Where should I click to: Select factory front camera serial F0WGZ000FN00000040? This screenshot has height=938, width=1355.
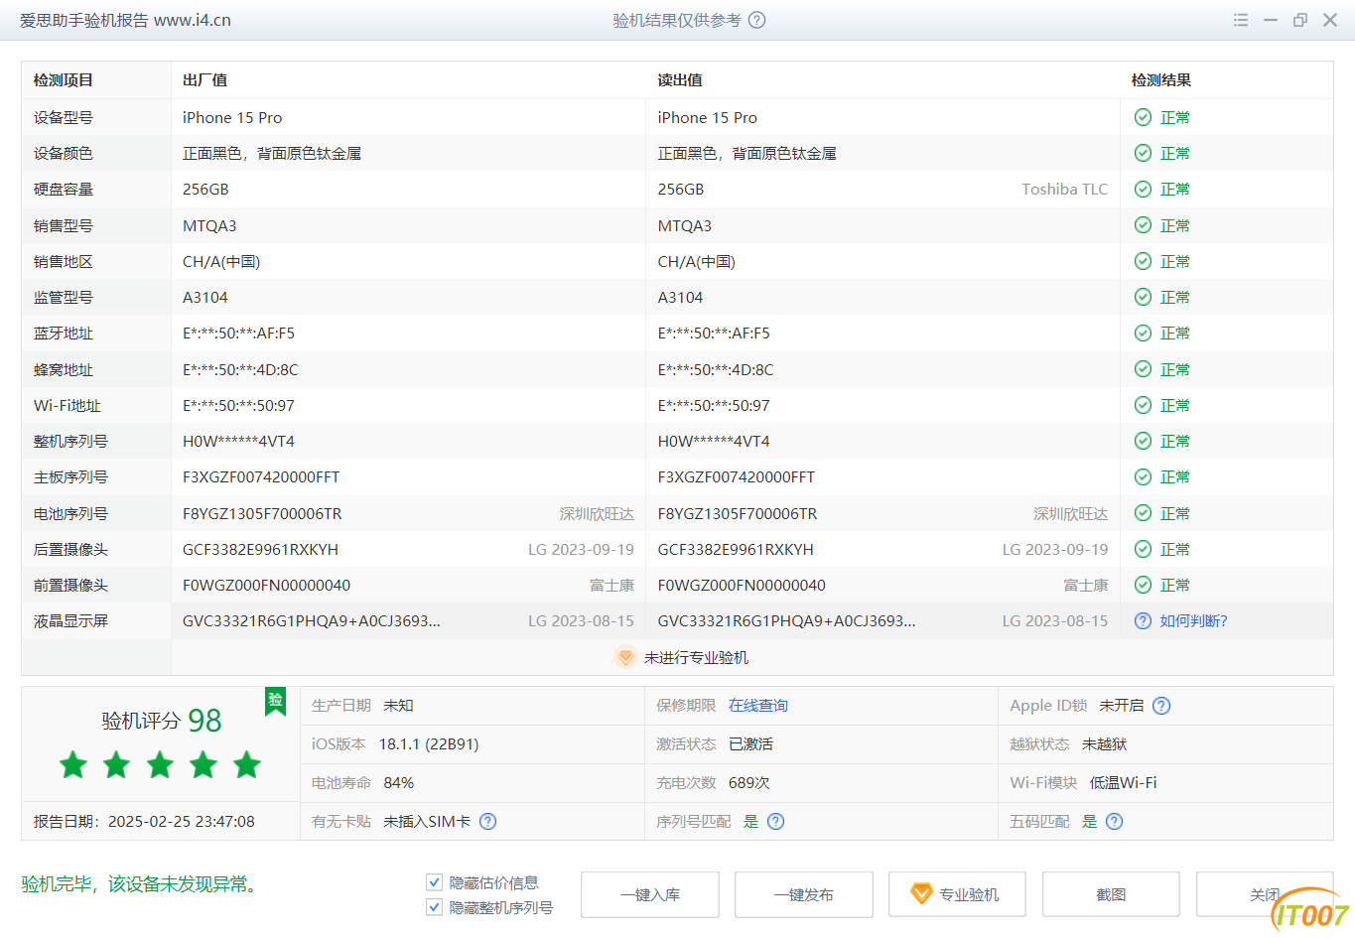266,585
